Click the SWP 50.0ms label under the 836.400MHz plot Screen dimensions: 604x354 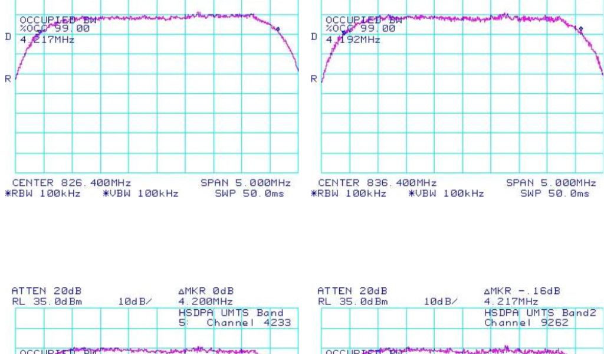coord(554,194)
